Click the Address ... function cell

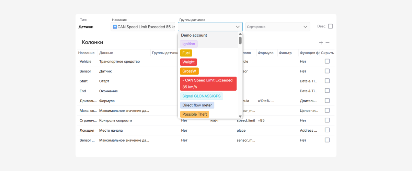click(x=309, y=130)
